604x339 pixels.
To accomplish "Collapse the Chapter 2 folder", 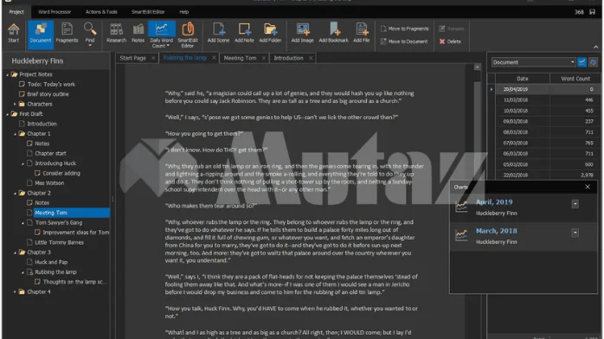I will coord(15,193).
